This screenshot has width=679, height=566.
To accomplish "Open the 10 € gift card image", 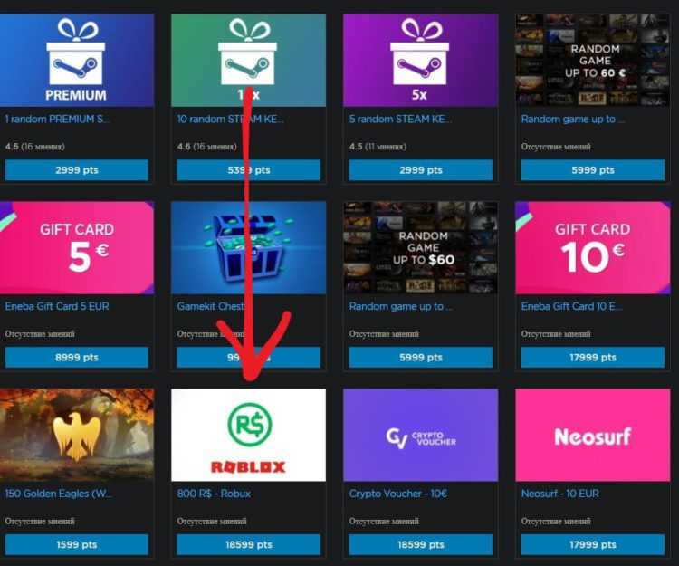I will (x=592, y=248).
